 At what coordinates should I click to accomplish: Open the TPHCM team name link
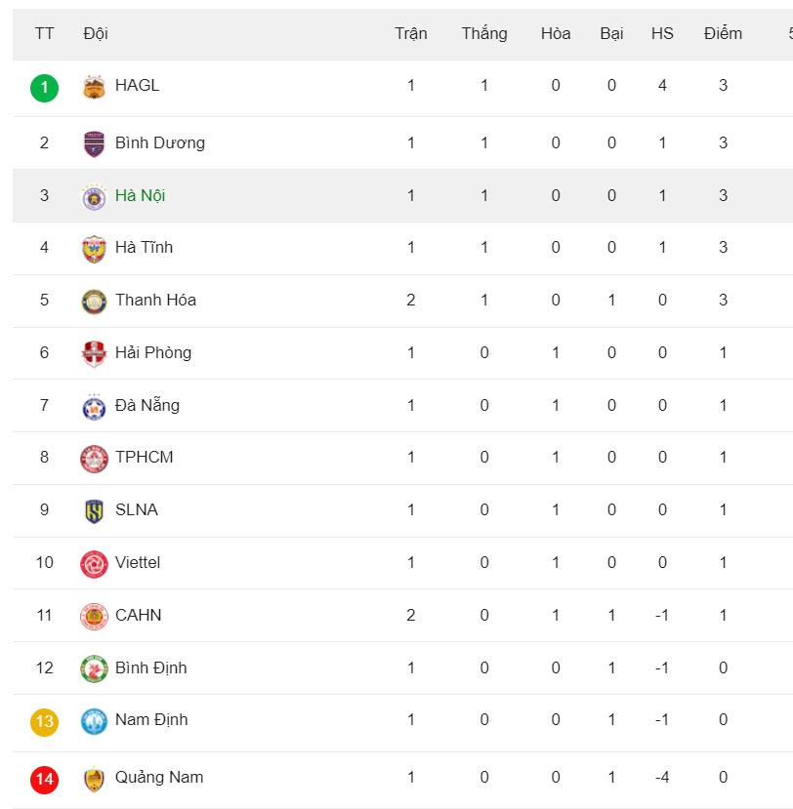coord(144,457)
